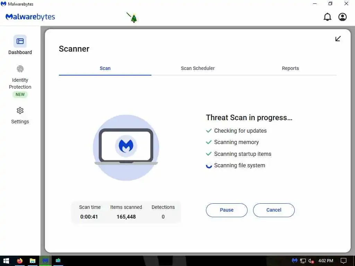The height and width of the screenshot is (266, 355).
Task: Click the 'Scanning startup items' text
Action: click(243, 154)
